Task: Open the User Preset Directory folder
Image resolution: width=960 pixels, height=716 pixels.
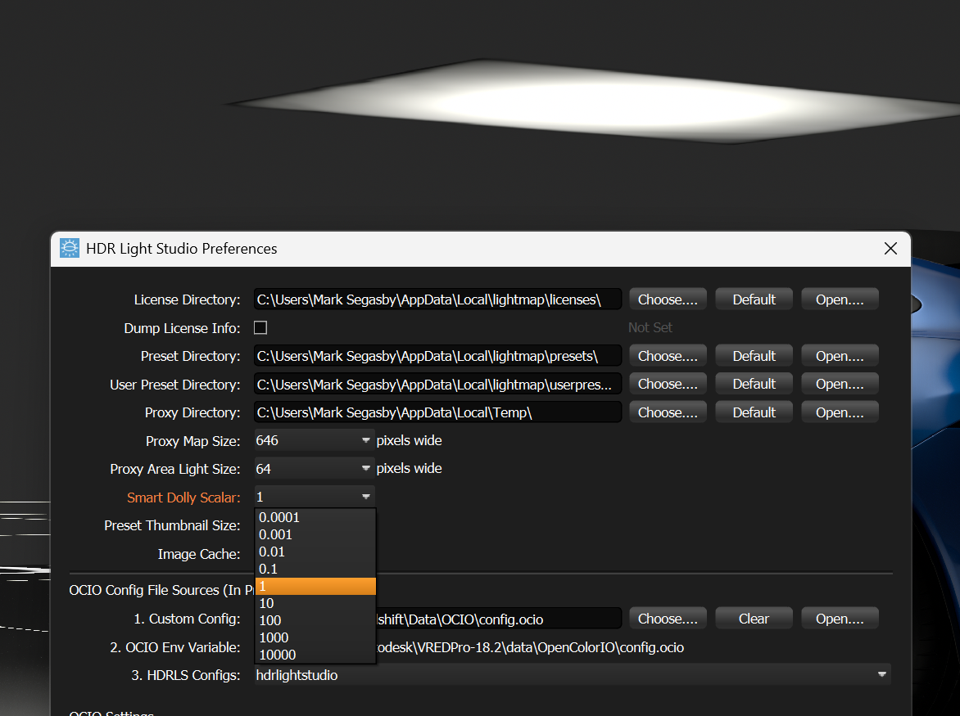Action: pos(839,383)
